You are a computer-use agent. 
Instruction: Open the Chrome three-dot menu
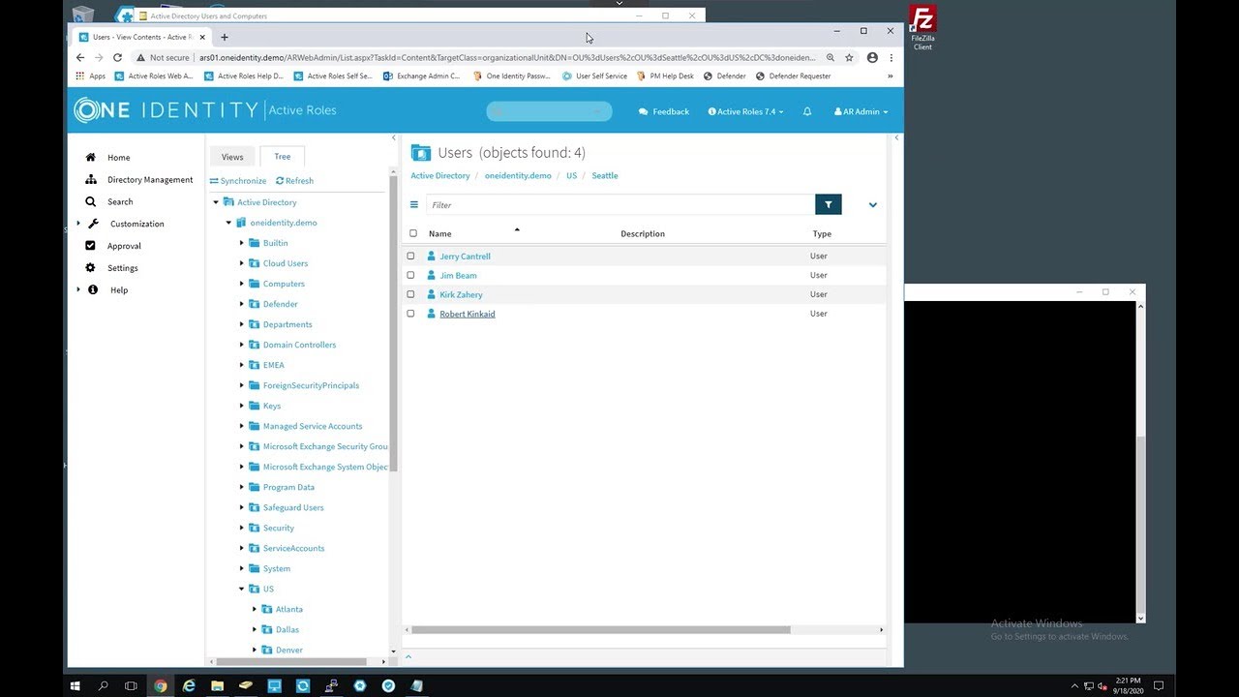click(891, 57)
